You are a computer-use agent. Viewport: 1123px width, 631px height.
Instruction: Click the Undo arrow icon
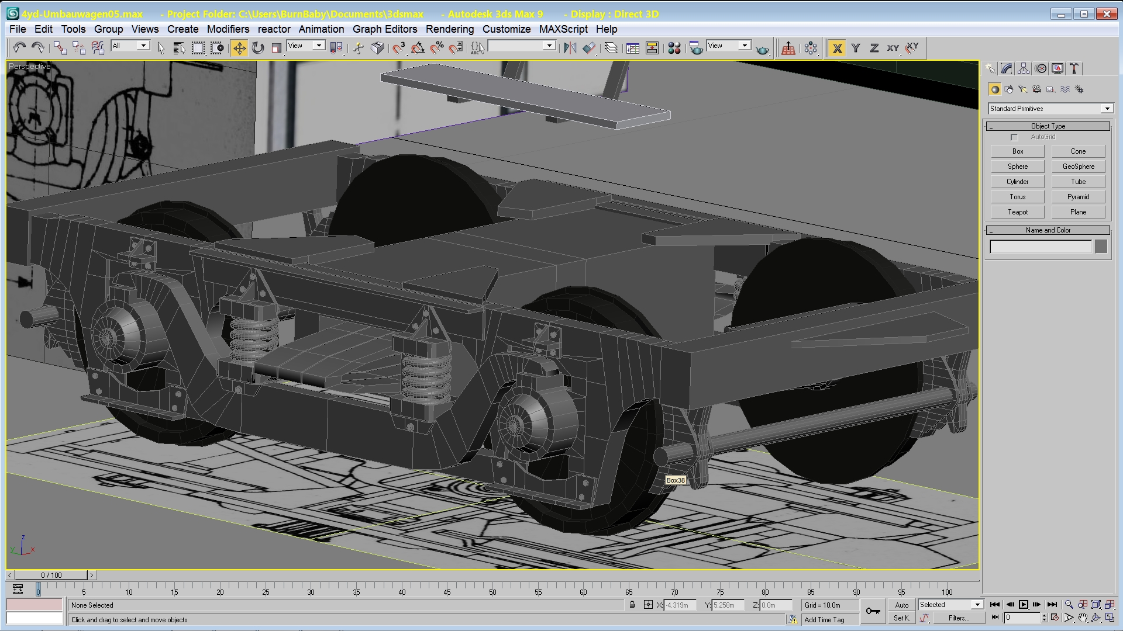19,48
